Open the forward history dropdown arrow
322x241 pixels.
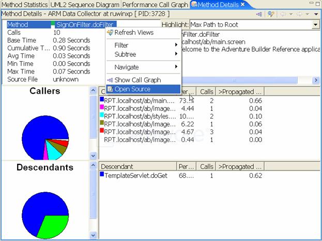[x=307, y=14]
